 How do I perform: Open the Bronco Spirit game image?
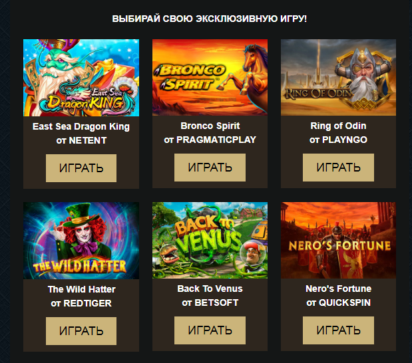point(210,77)
